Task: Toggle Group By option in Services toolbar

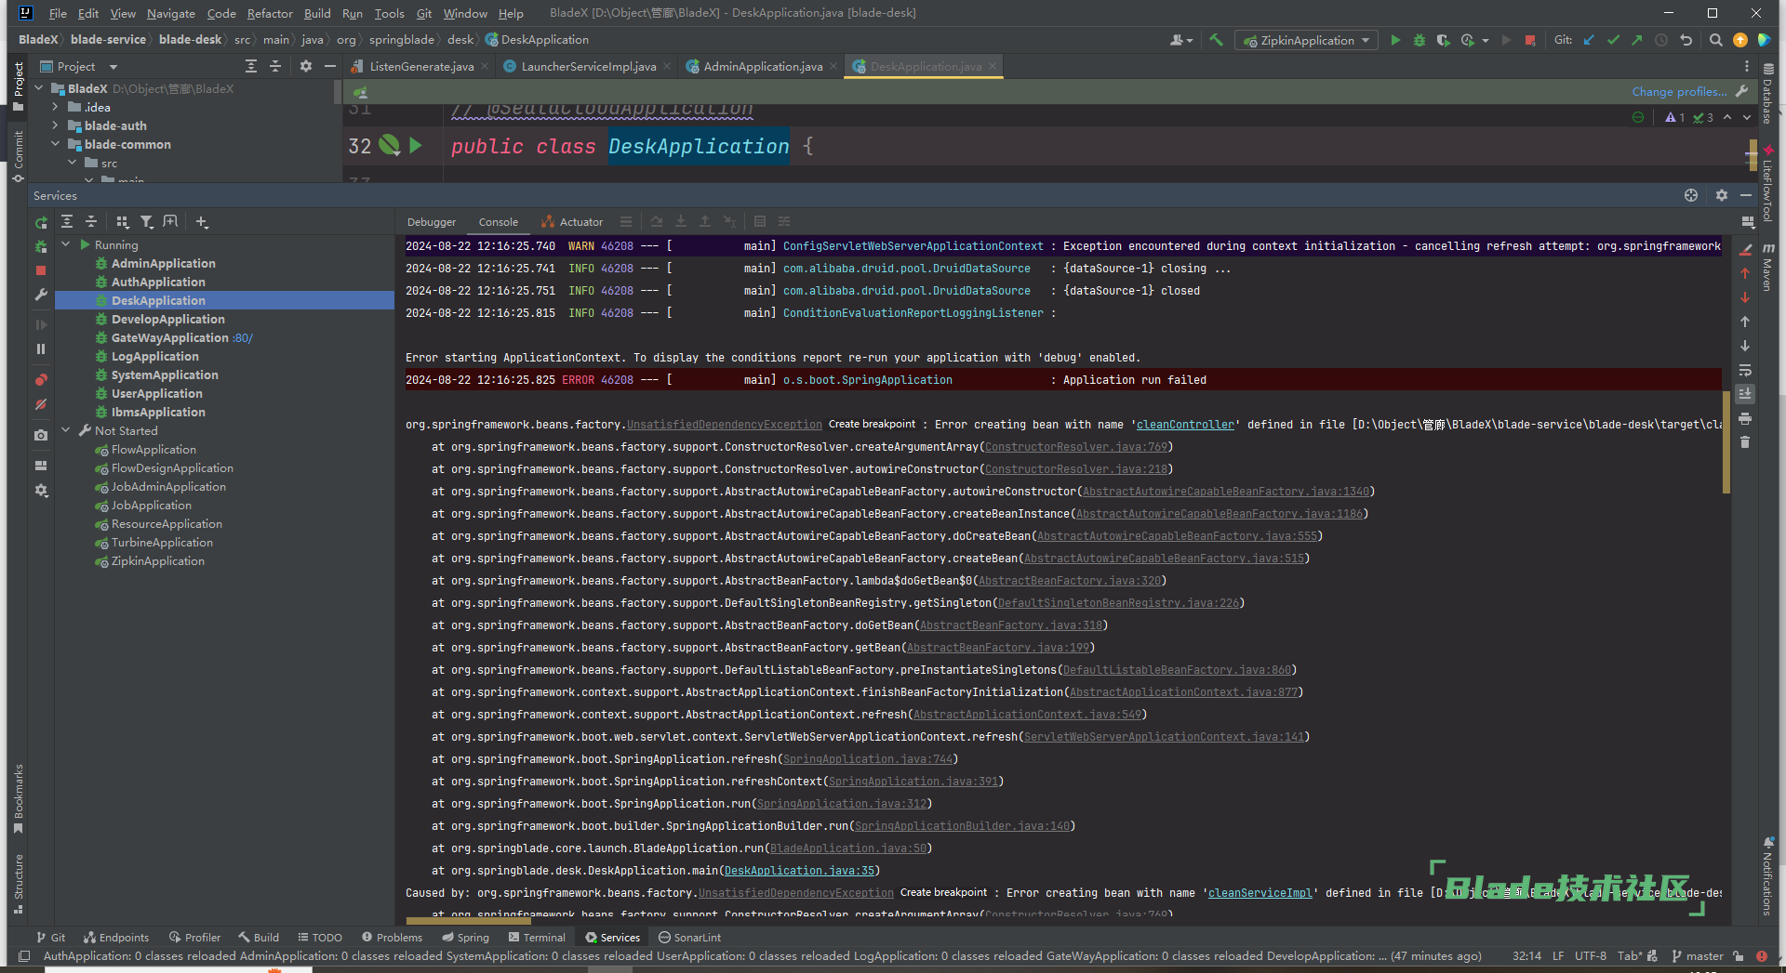Action: (123, 222)
